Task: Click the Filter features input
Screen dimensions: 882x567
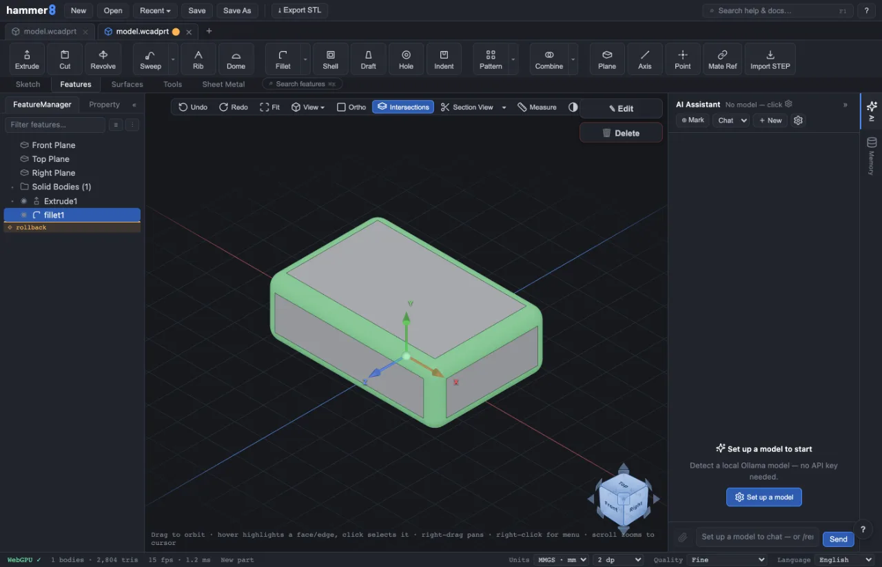Action: tap(55, 125)
